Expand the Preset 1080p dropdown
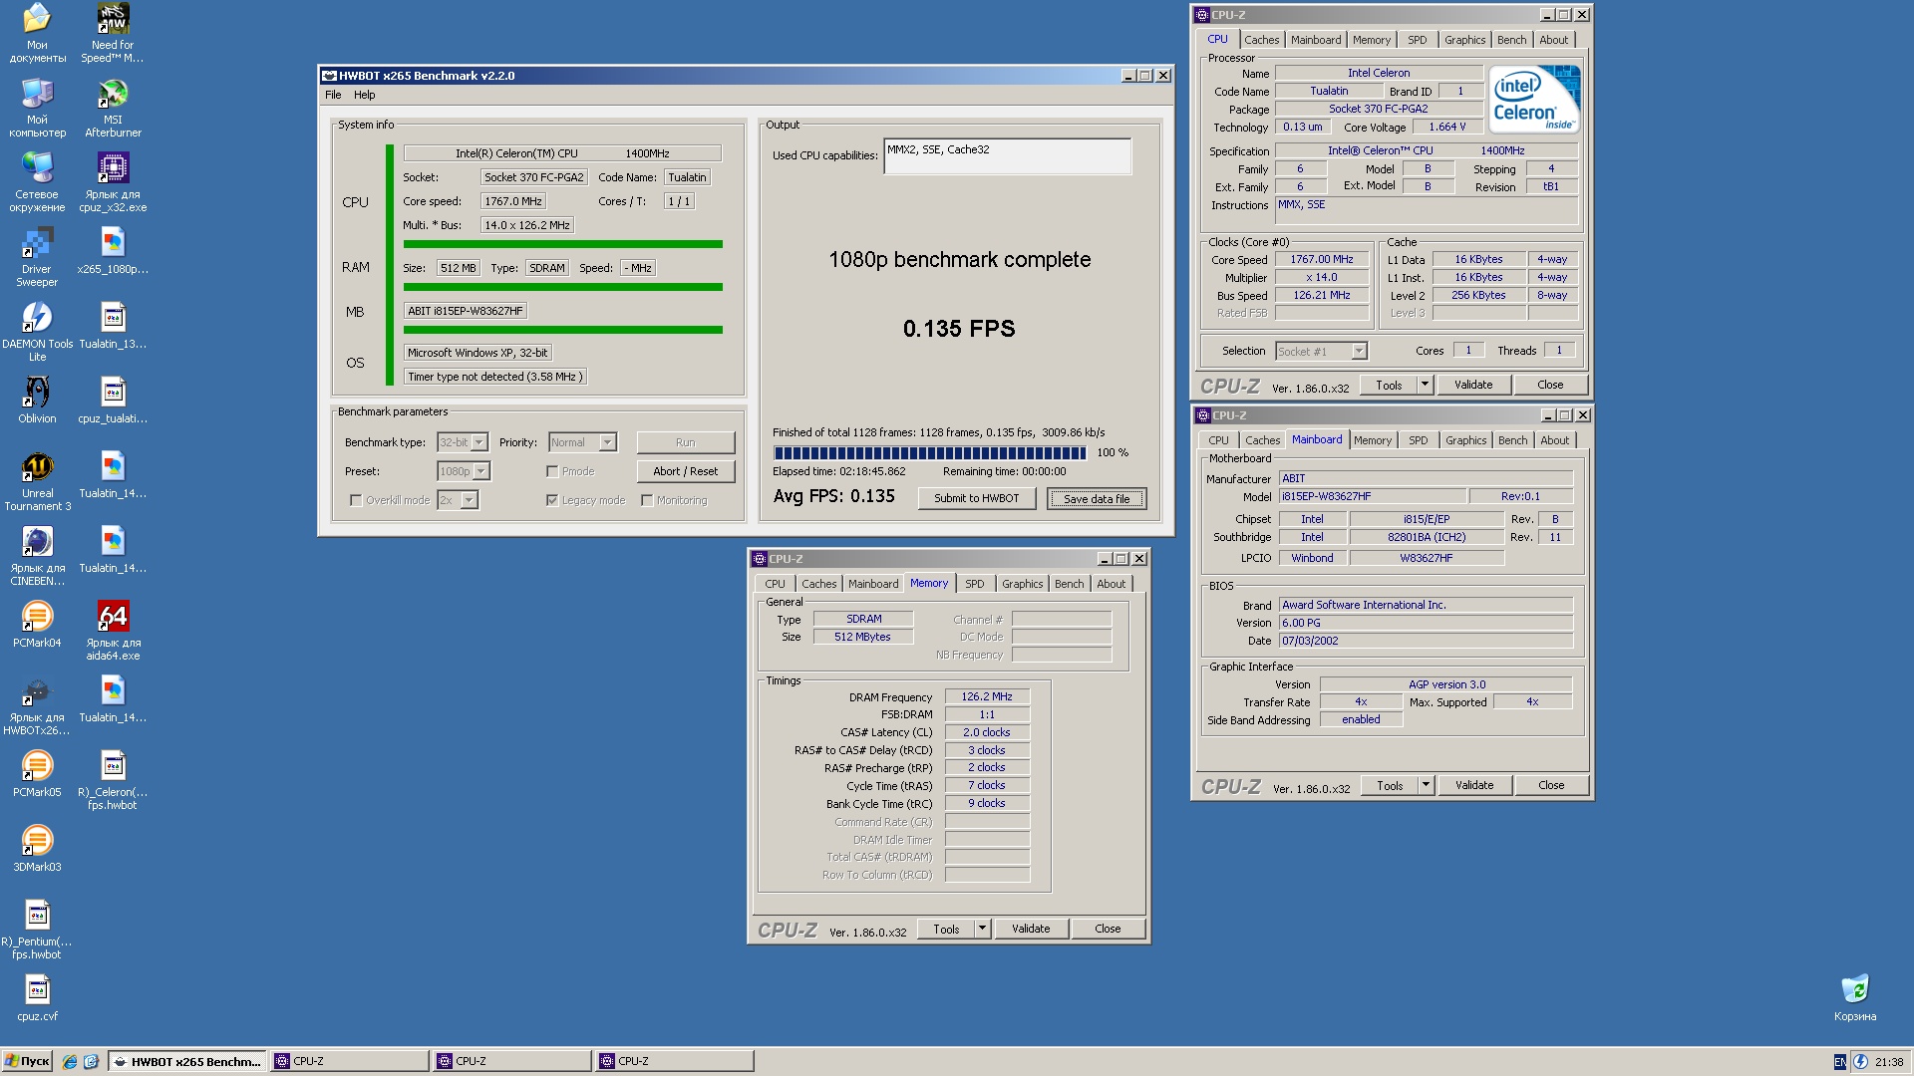 click(x=481, y=471)
